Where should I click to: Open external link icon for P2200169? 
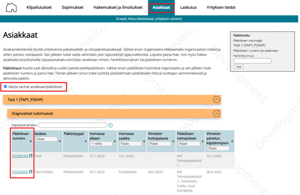(x=30, y=156)
